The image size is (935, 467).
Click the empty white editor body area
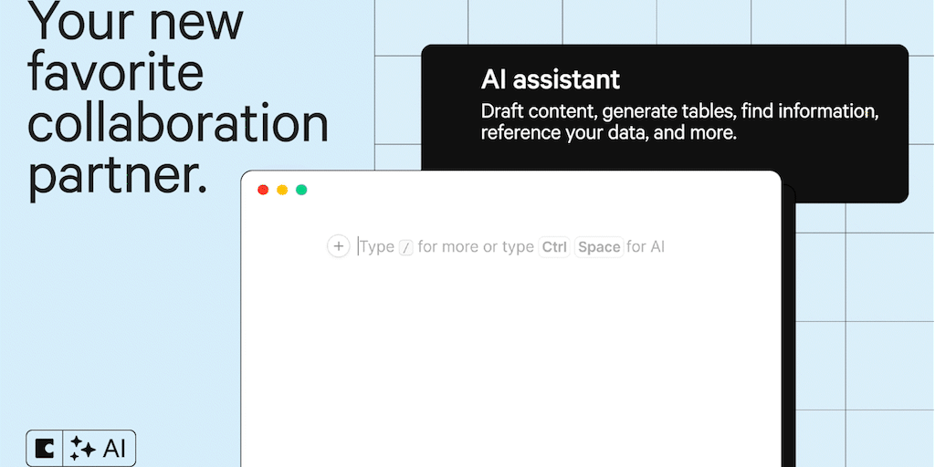tap(511, 365)
